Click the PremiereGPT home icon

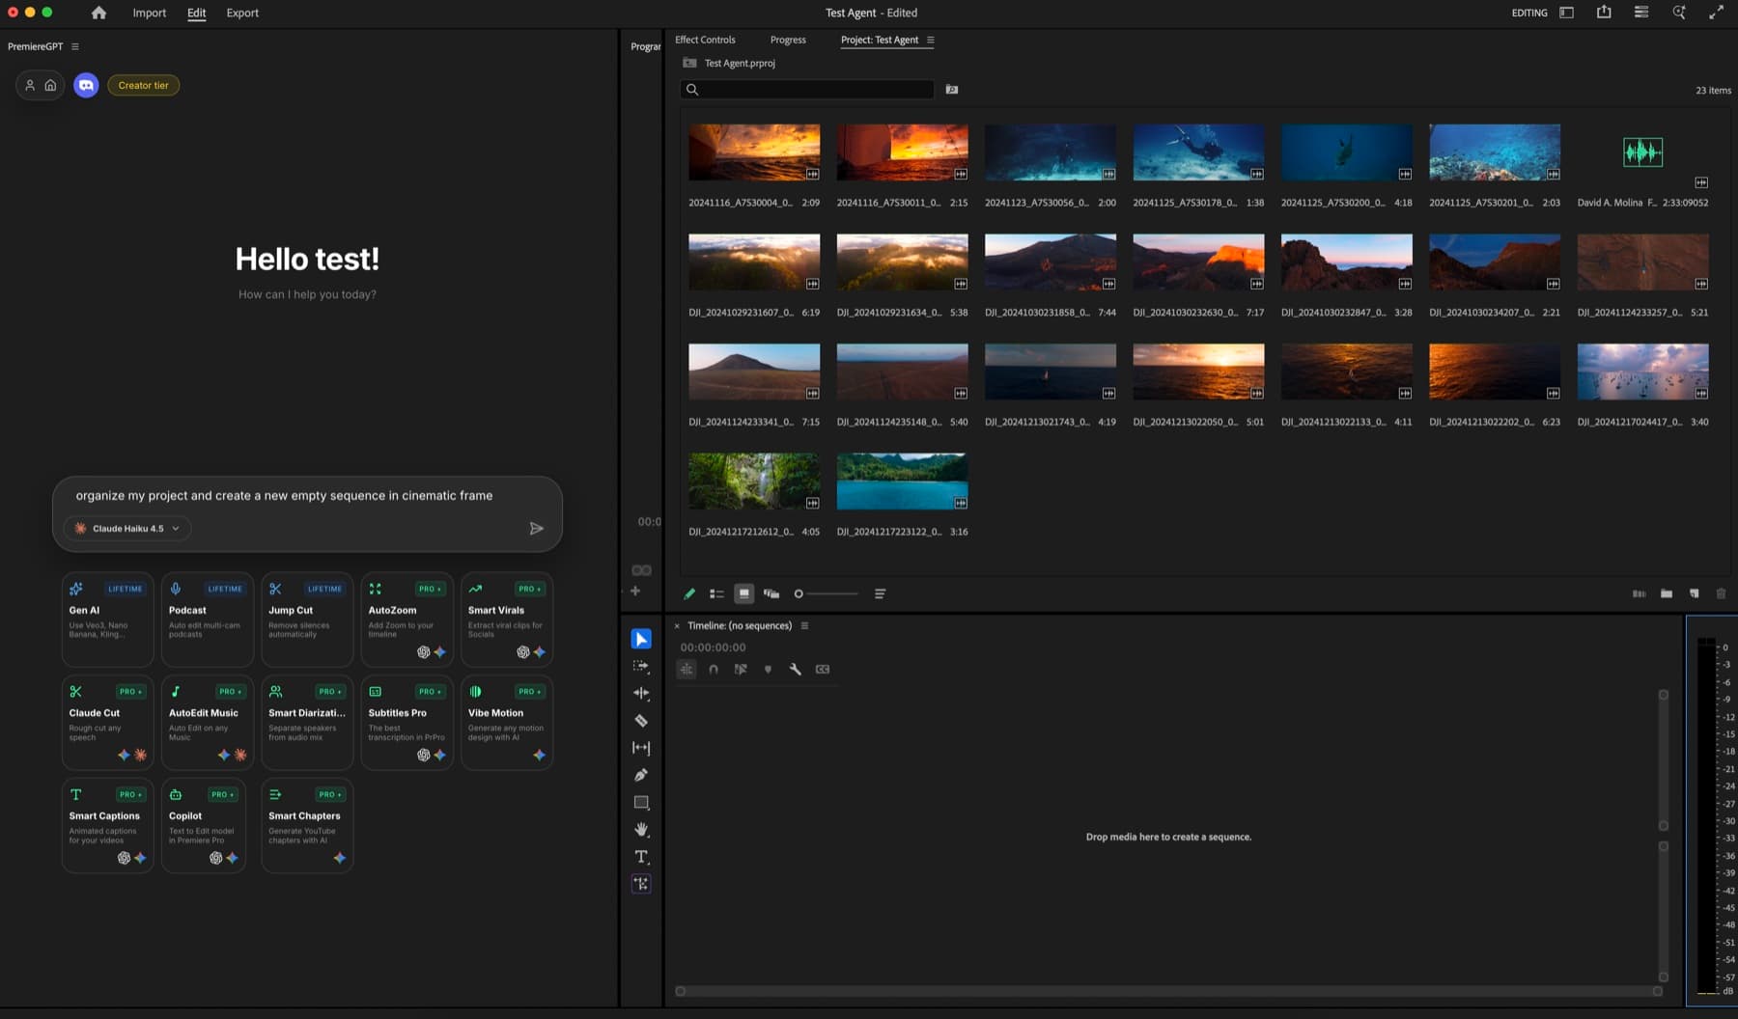(x=50, y=85)
